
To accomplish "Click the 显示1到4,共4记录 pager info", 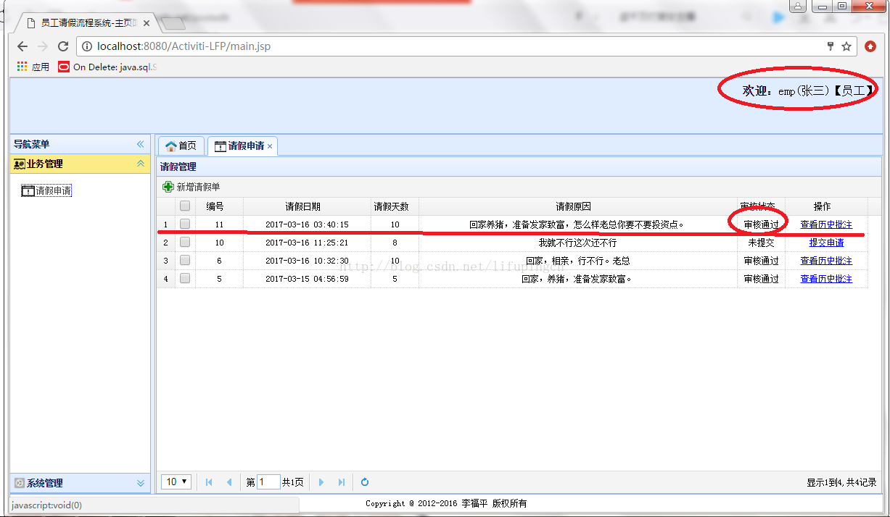I will (x=841, y=482).
